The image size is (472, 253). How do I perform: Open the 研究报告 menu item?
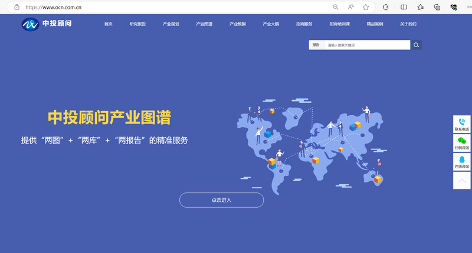(x=137, y=24)
